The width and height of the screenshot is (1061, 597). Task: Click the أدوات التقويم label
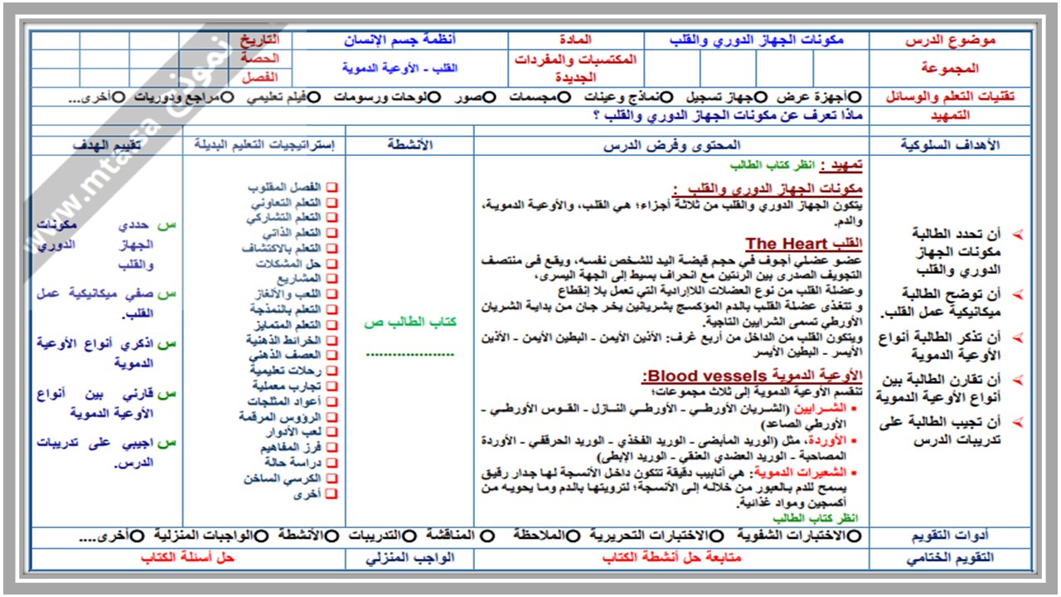pos(950,536)
